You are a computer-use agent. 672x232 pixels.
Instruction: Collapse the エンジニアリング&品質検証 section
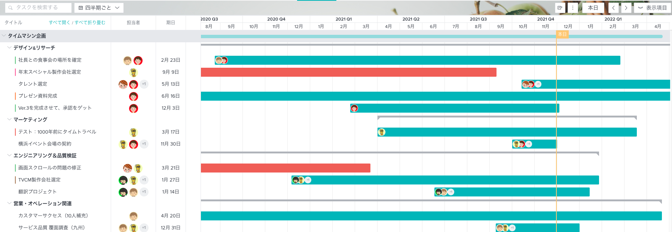click(x=9, y=155)
